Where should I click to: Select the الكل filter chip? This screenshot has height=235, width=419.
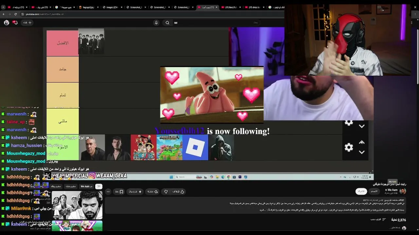point(99,186)
